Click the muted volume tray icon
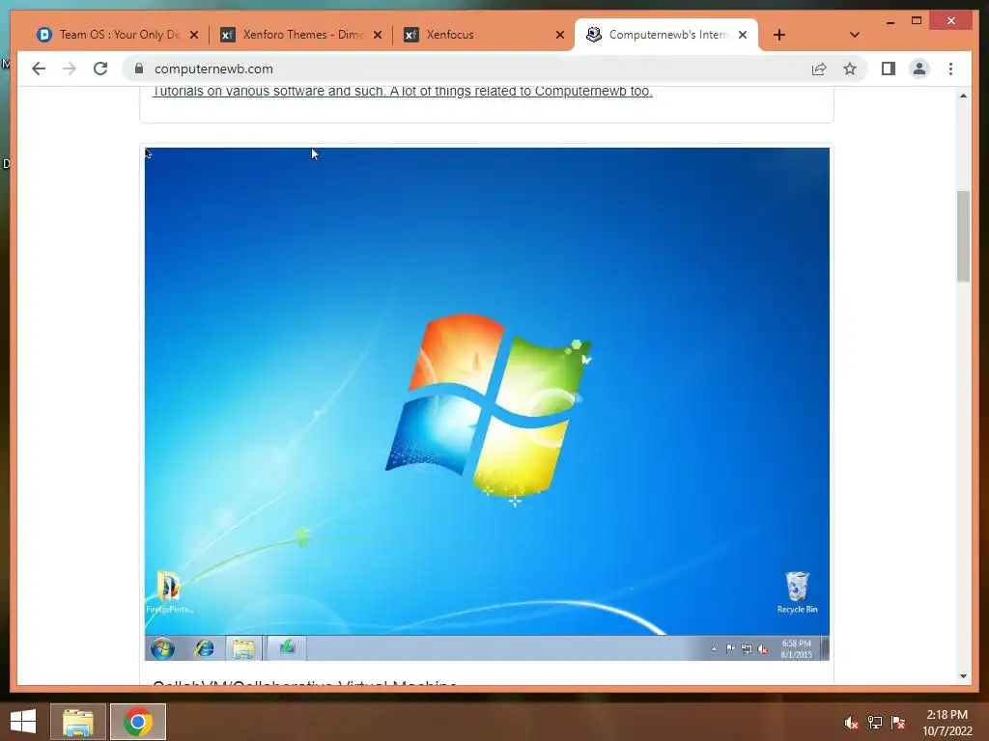Screen dimensions: 989x741 851,723
